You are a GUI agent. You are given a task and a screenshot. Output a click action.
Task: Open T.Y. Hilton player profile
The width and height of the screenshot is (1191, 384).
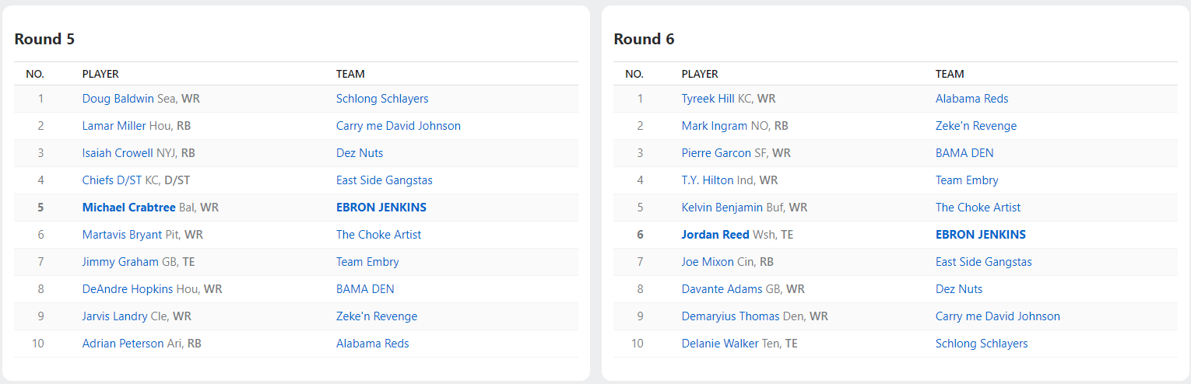[x=707, y=180]
